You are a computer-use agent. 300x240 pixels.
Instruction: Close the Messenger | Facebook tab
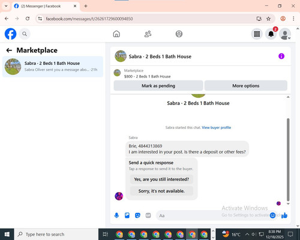click(75, 6)
